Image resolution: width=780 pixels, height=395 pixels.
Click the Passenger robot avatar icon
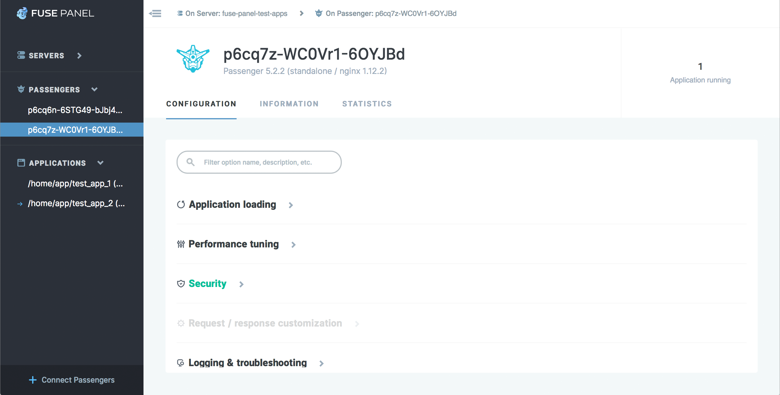[193, 59]
